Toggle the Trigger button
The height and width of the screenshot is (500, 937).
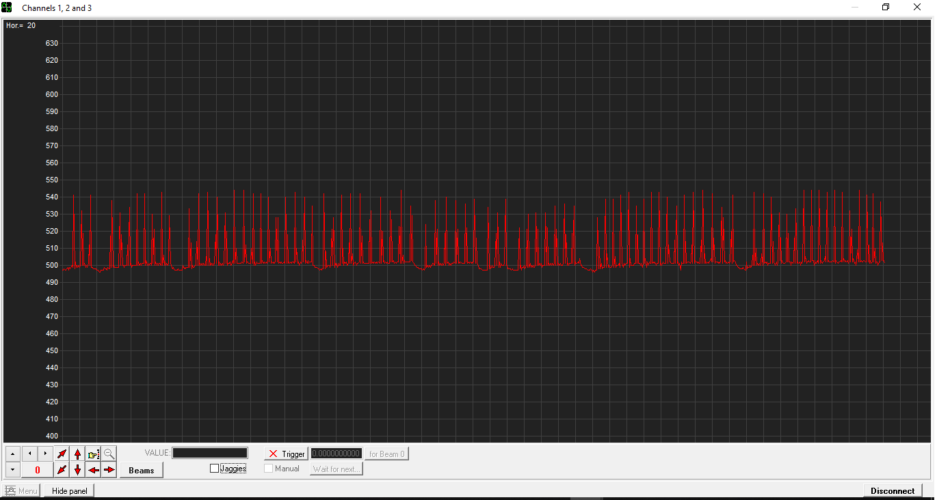(x=287, y=454)
